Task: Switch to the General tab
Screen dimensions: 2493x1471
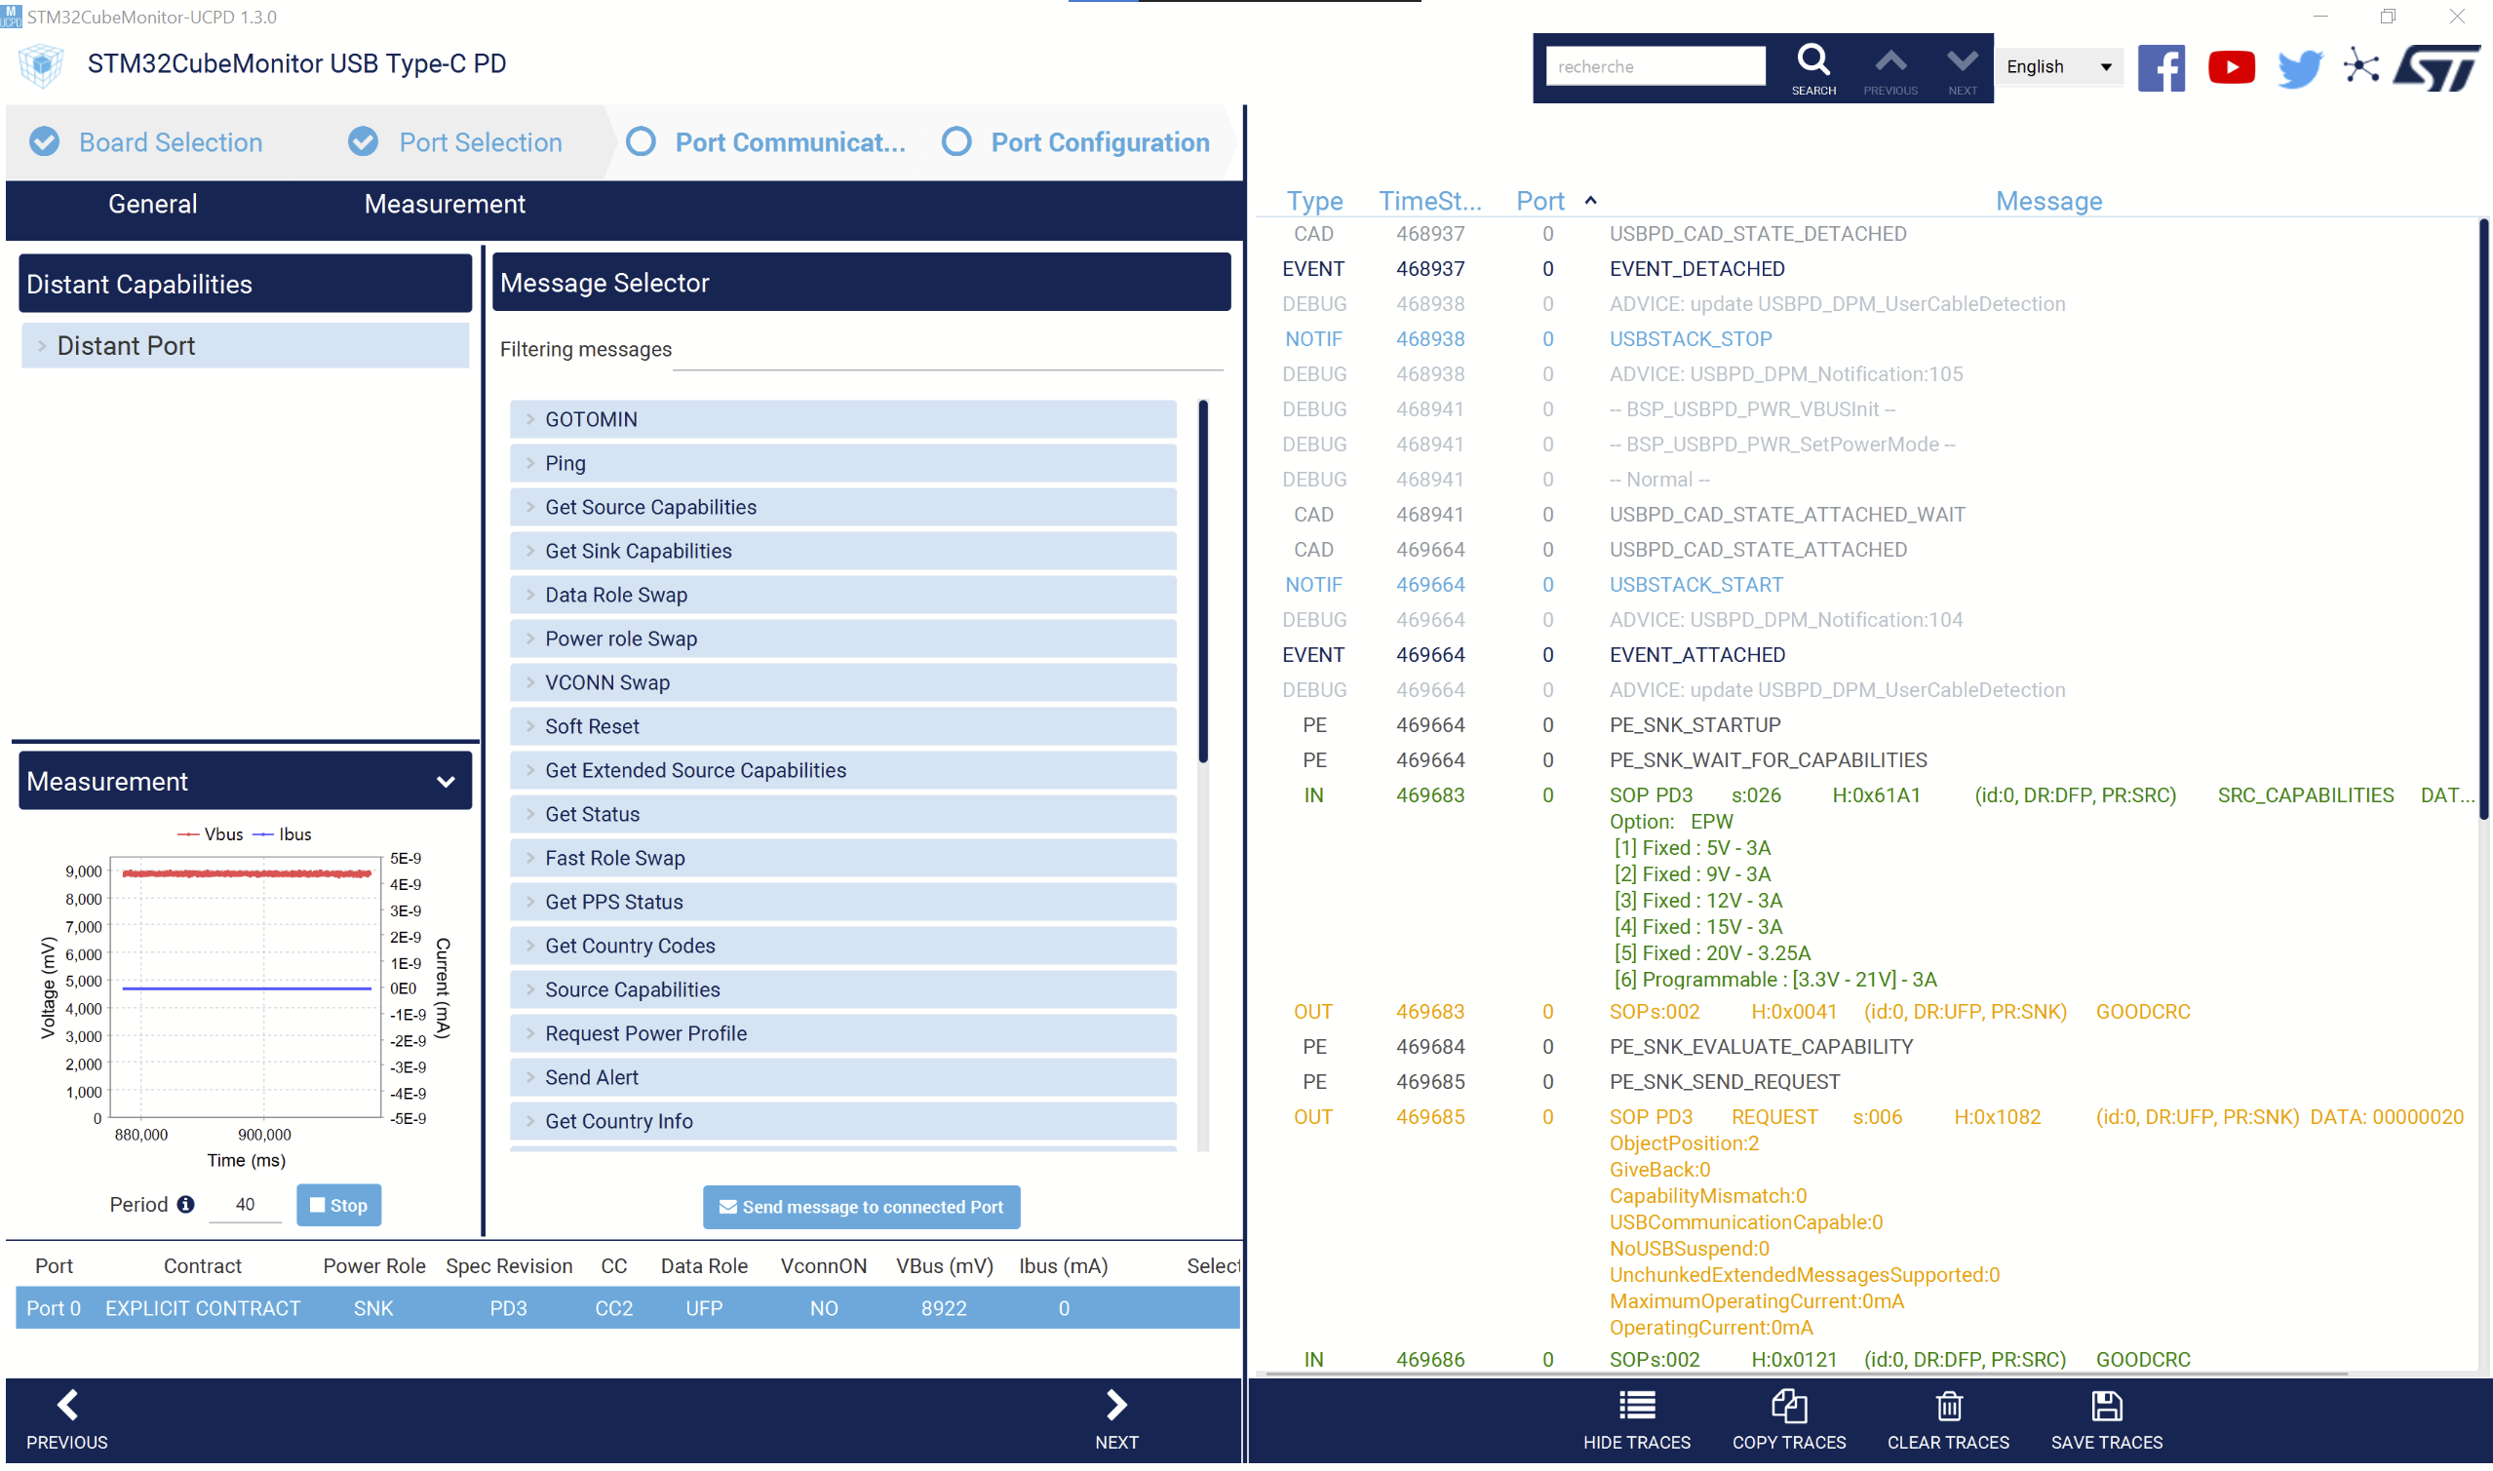Action: coord(152,204)
